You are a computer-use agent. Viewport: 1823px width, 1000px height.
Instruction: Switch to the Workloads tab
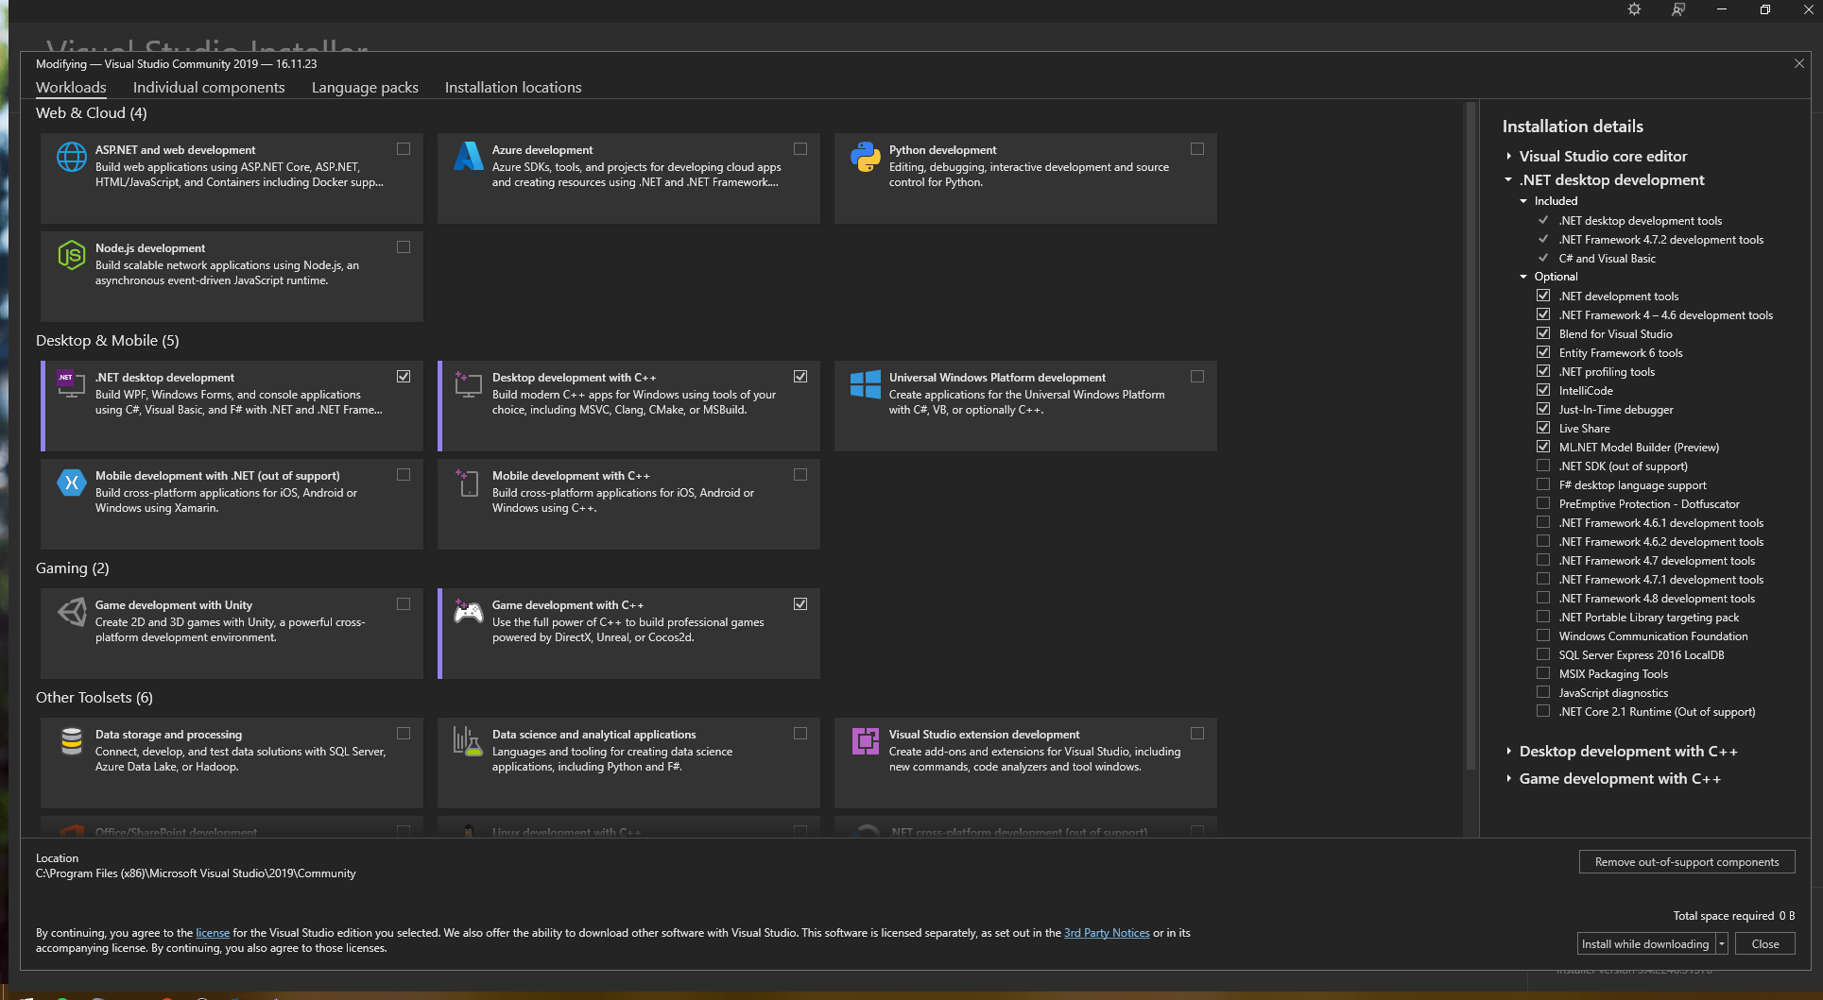click(71, 87)
